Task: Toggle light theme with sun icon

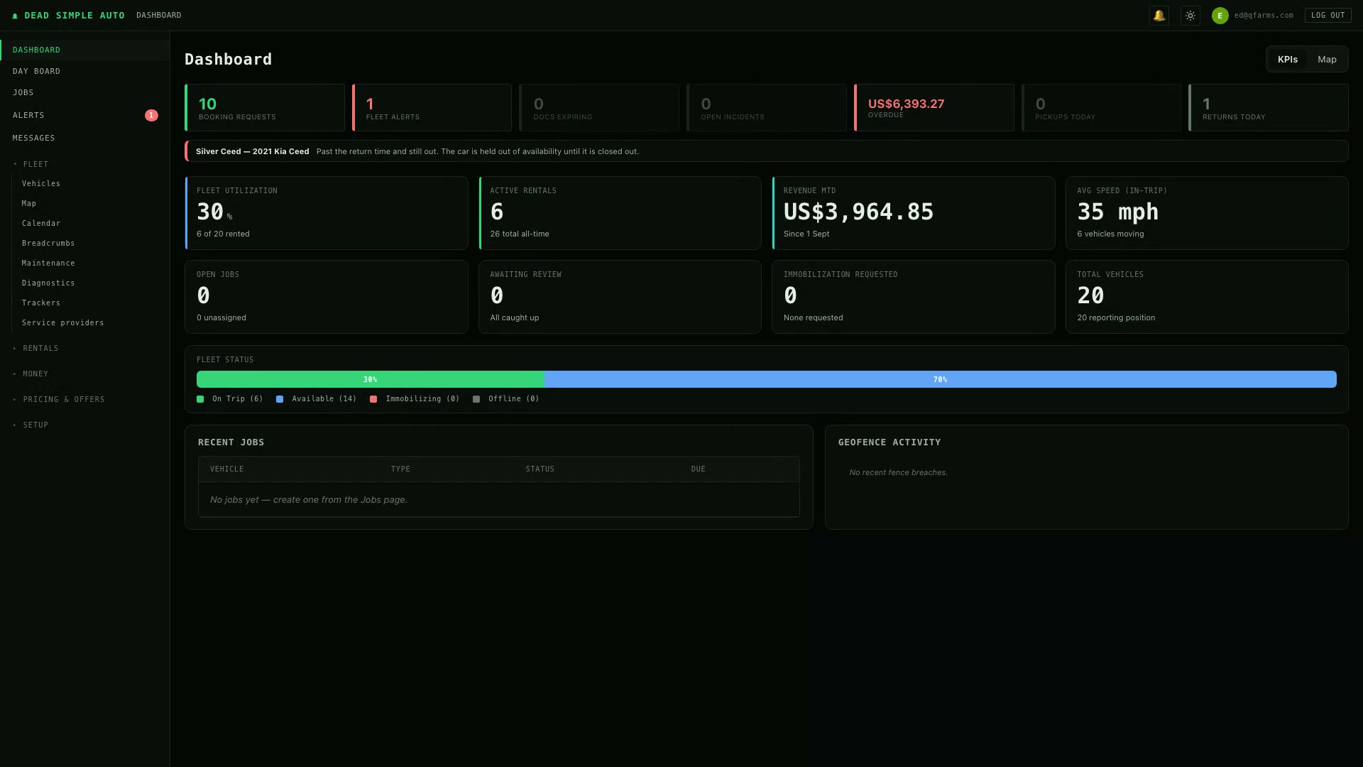Action: coord(1190,15)
